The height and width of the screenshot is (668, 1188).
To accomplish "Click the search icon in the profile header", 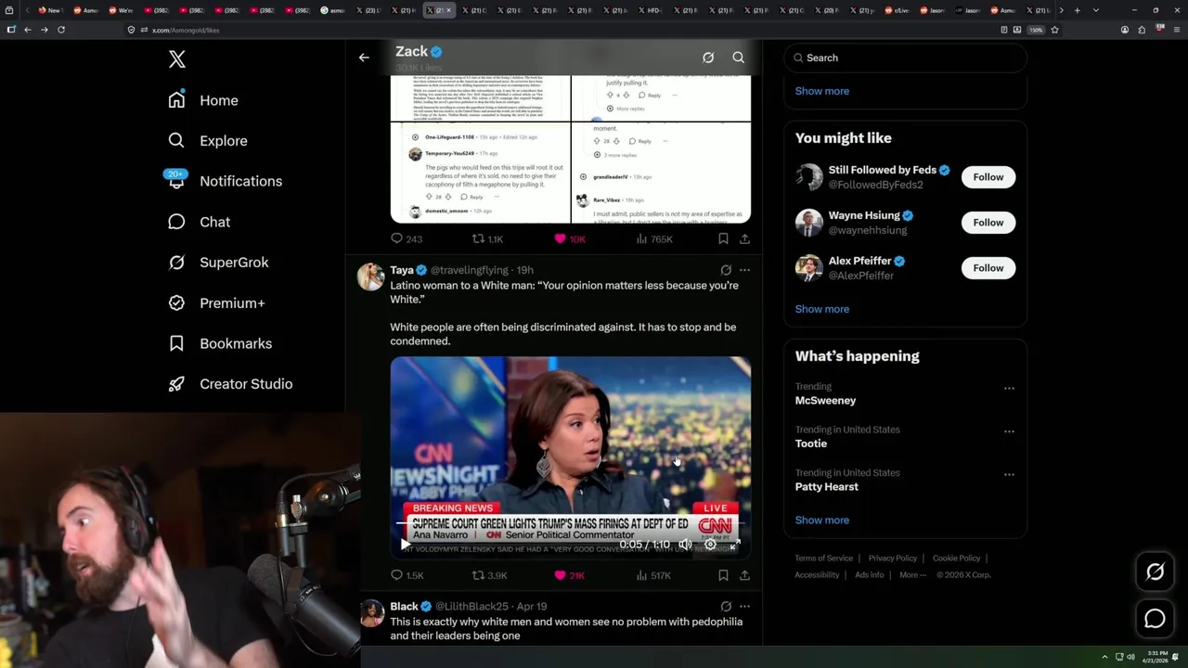I will pyautogui.click(x=739, y=58).
